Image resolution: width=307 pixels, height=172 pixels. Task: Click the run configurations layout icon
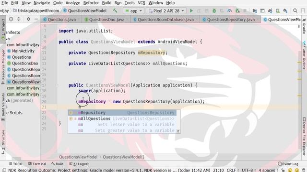click(x=262, y=11)
